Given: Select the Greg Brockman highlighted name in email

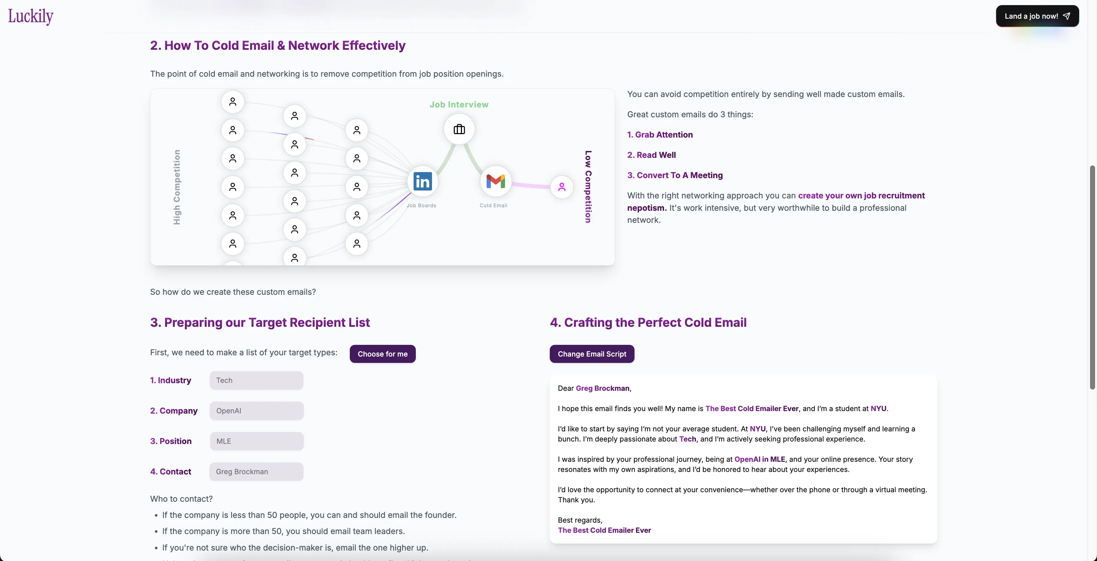Looking at the screenshot, I should tap(601, 388).
